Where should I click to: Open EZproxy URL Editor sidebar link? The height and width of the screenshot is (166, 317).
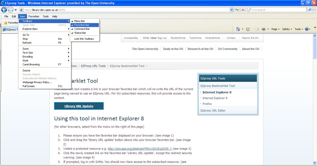213,111
